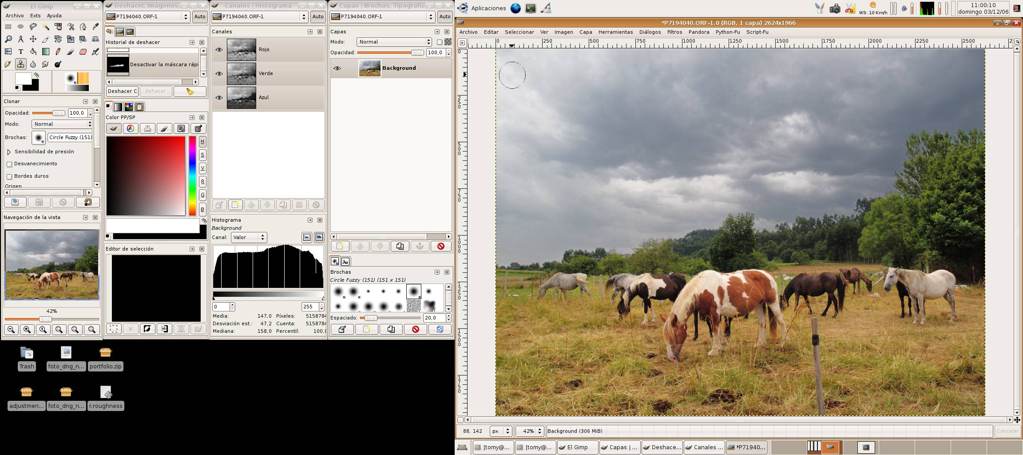Select the Zoom magnifier tool
The image size is (1023, 455).
tap(8, 39)
